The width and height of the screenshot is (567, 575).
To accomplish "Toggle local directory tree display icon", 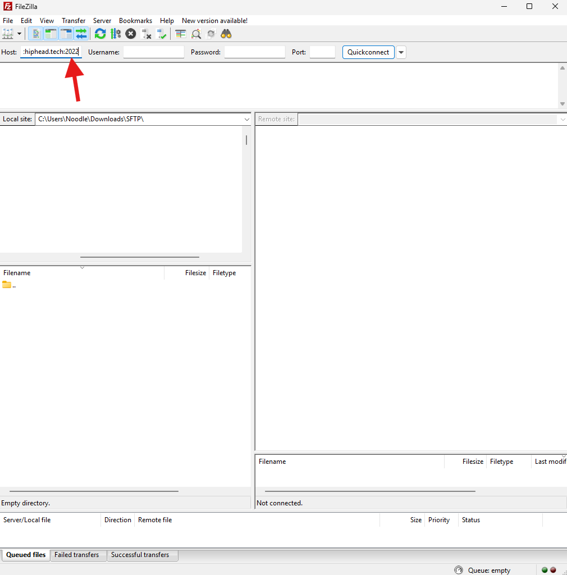I will coord(51,34).
